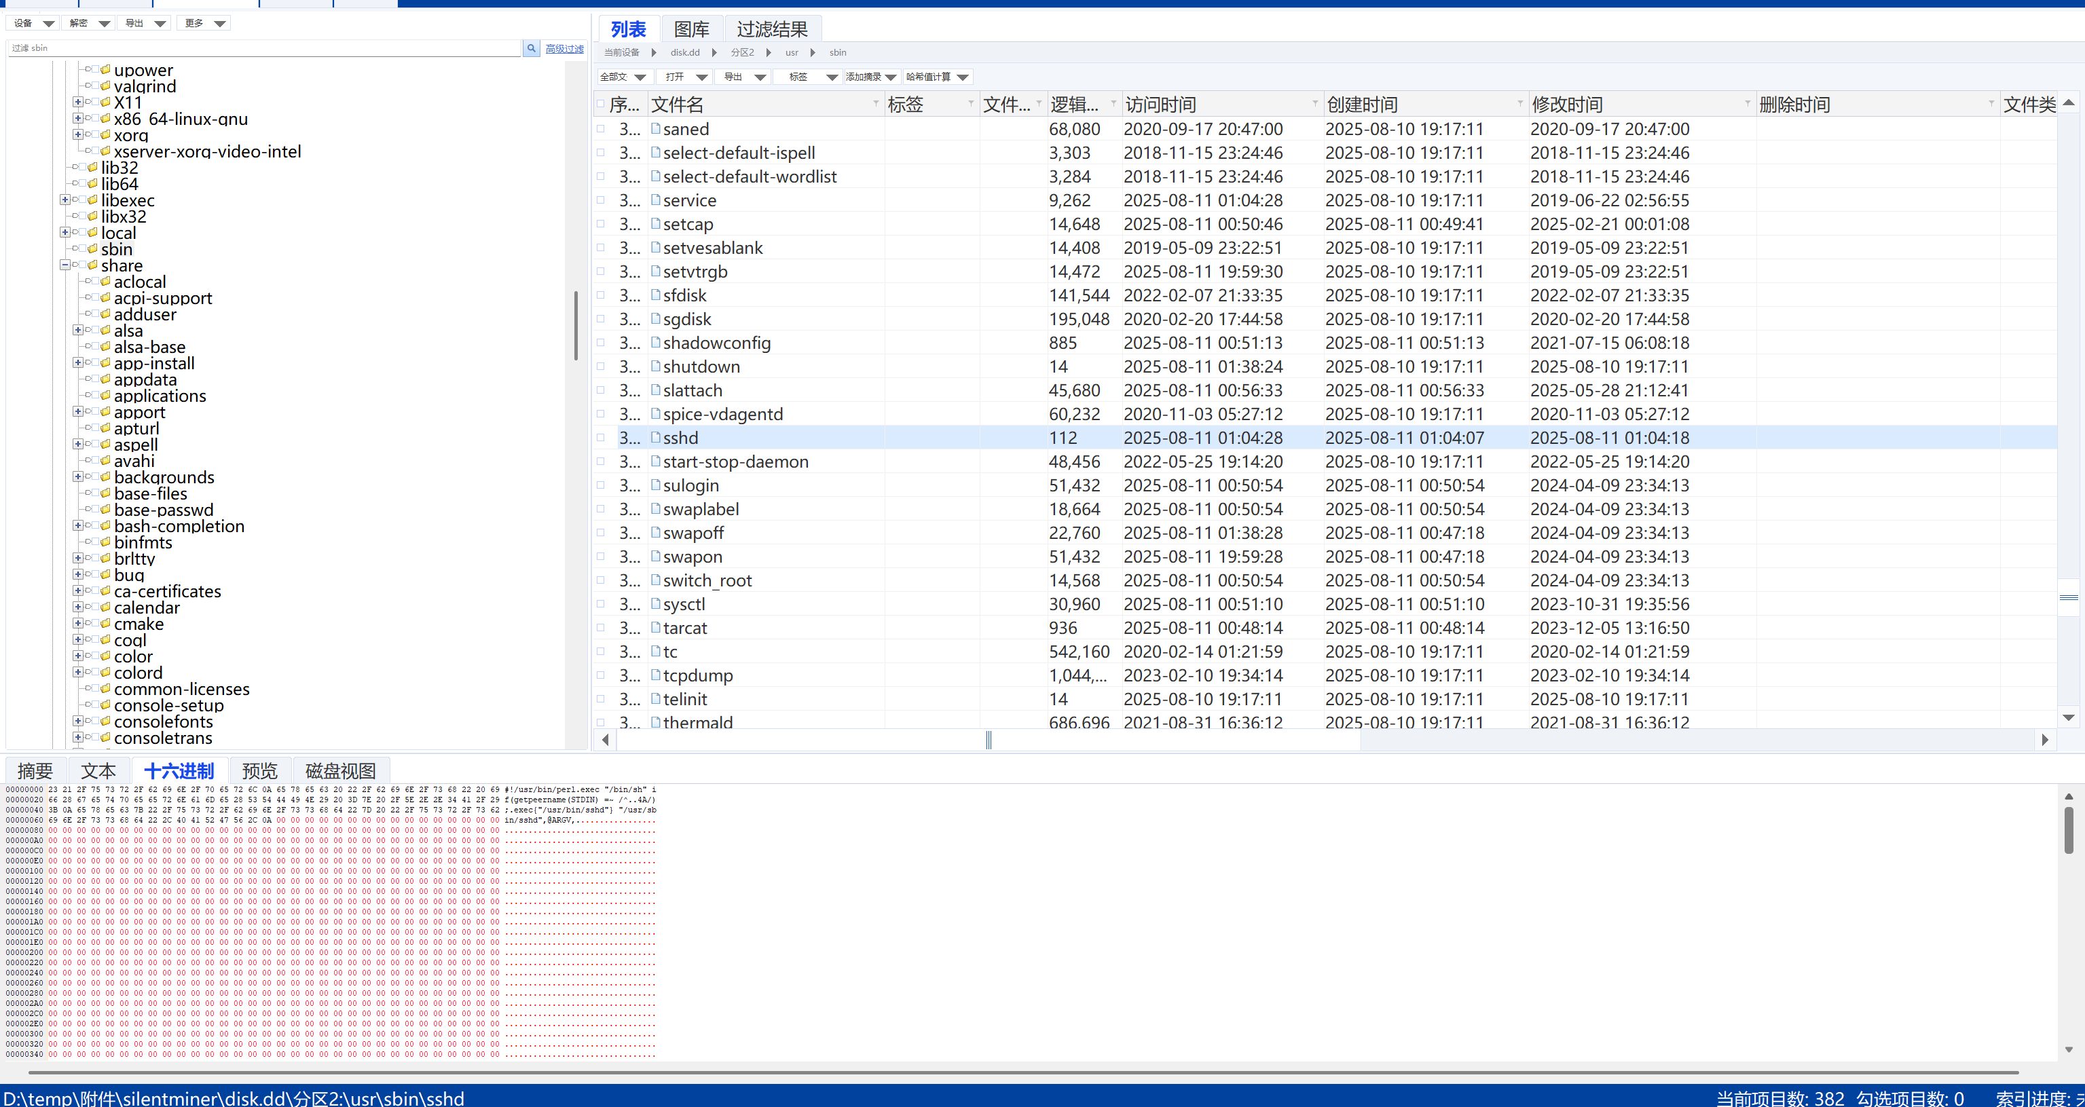This screenshot has width=2085, height=1107.
Task: Open the 打开 dropdown in list toolbar
Action: tap(685, 77)
